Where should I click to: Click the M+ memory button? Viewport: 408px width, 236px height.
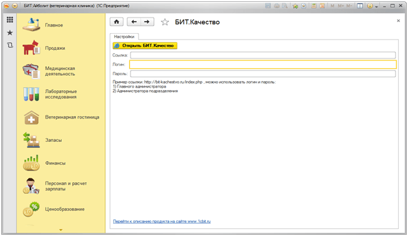click(x=340, y=6)
